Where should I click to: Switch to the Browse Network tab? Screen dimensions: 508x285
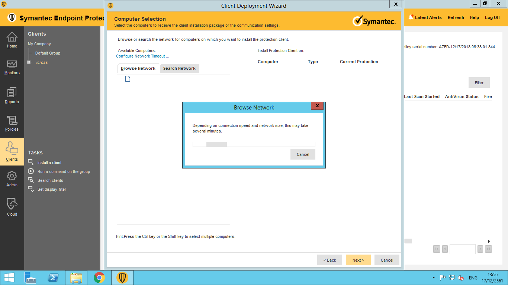(x=138, y=68)
